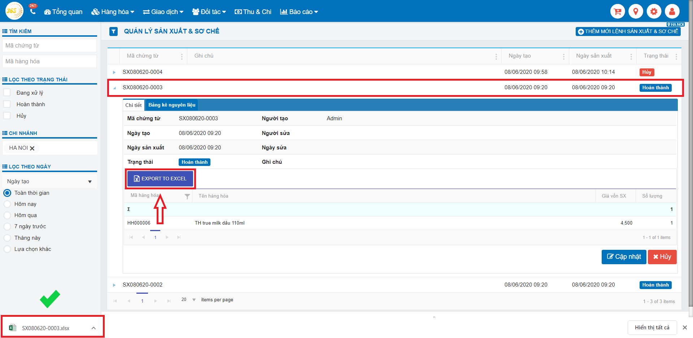Viewport: 693px width, 338px height.
Task: Click the Mã hàng hóa search field
Action: pyautogui.click(x=50, y=61)
